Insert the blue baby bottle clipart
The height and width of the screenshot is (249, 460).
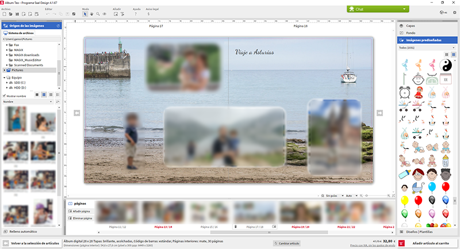point(405,174)
